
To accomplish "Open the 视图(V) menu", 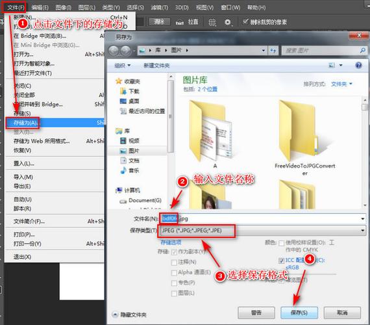I will point(204,8).
